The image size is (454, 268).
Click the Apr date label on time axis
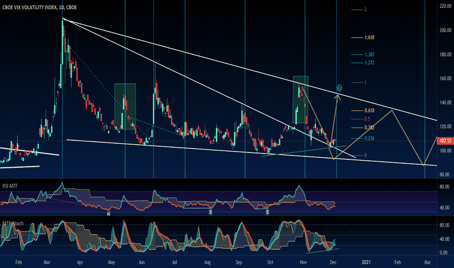click(80, 263)
